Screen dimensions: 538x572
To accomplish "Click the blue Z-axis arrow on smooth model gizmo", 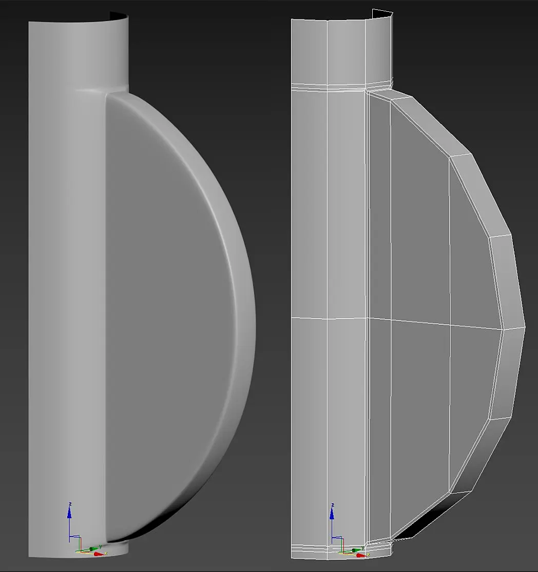I will coord(69,511).
